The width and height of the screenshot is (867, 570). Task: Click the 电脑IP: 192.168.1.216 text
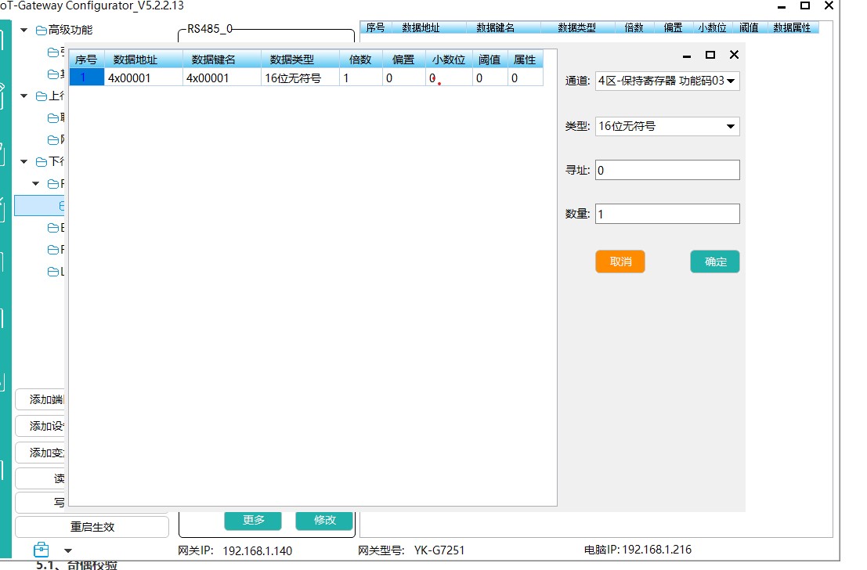[x=638, y=550]
